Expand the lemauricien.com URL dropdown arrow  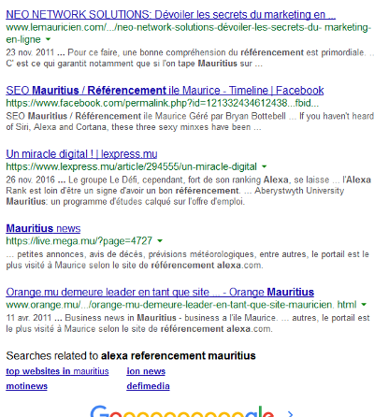48,39
